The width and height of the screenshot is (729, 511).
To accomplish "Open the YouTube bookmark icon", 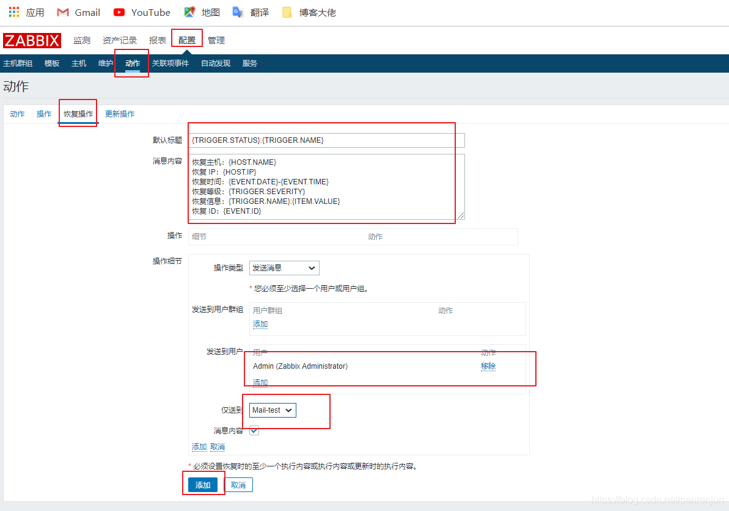I will (119, 13).
